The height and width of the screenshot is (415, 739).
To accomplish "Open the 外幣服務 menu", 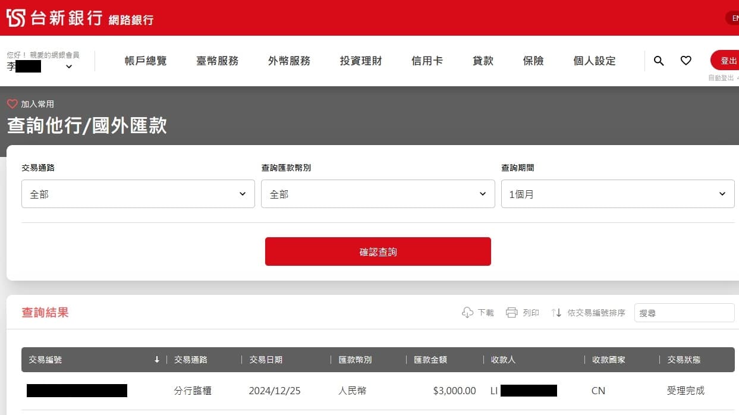I will (x=289, y=61).
